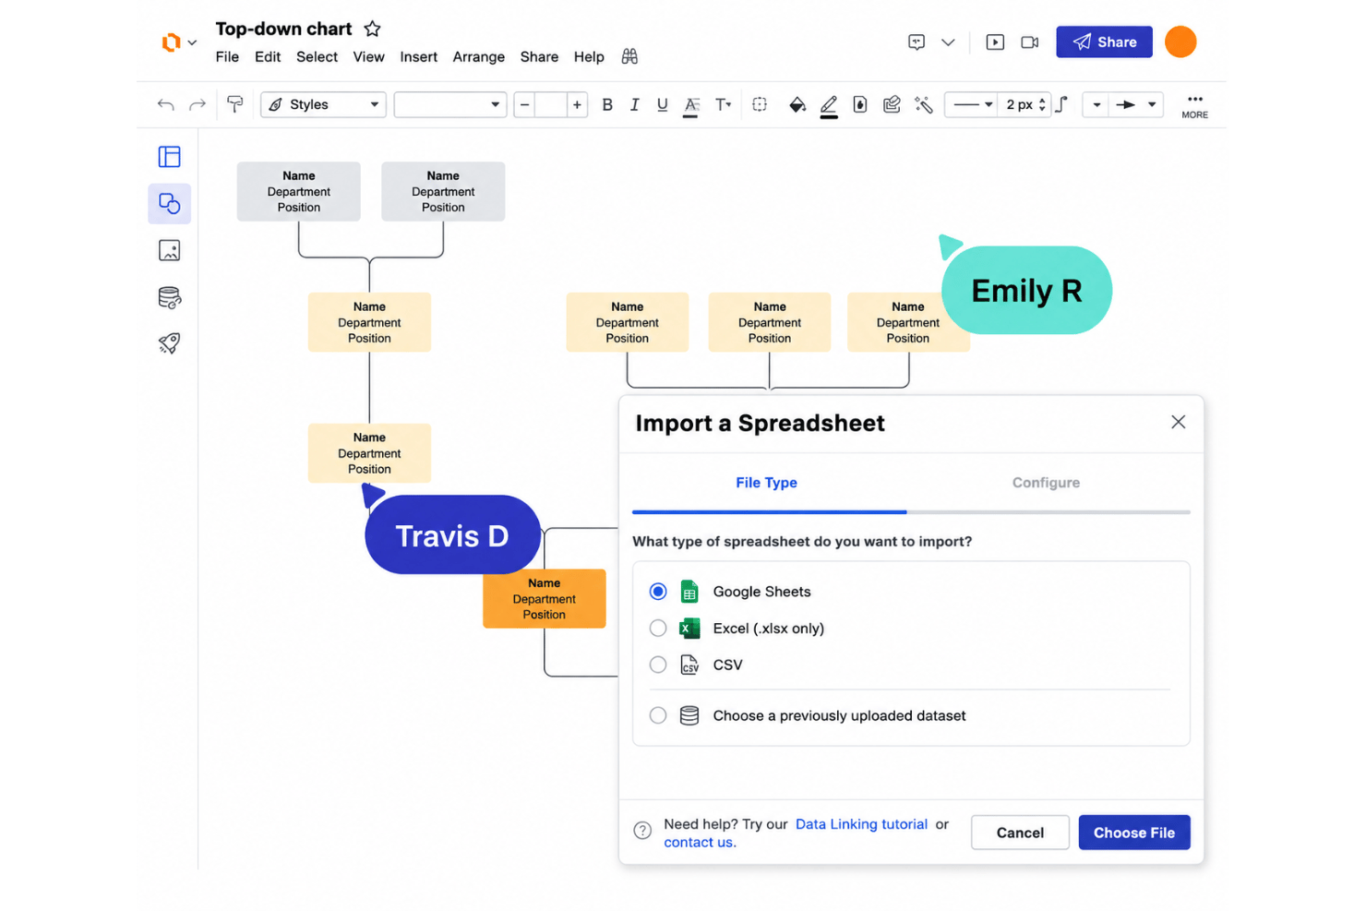Toggle italic formatting
Viewport: 1366px width, 911px height.
tap(634, 105)
